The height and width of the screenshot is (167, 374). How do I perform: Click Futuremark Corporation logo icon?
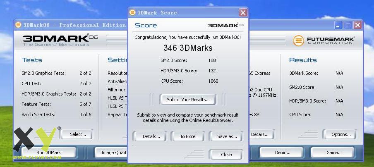point(298,41)
